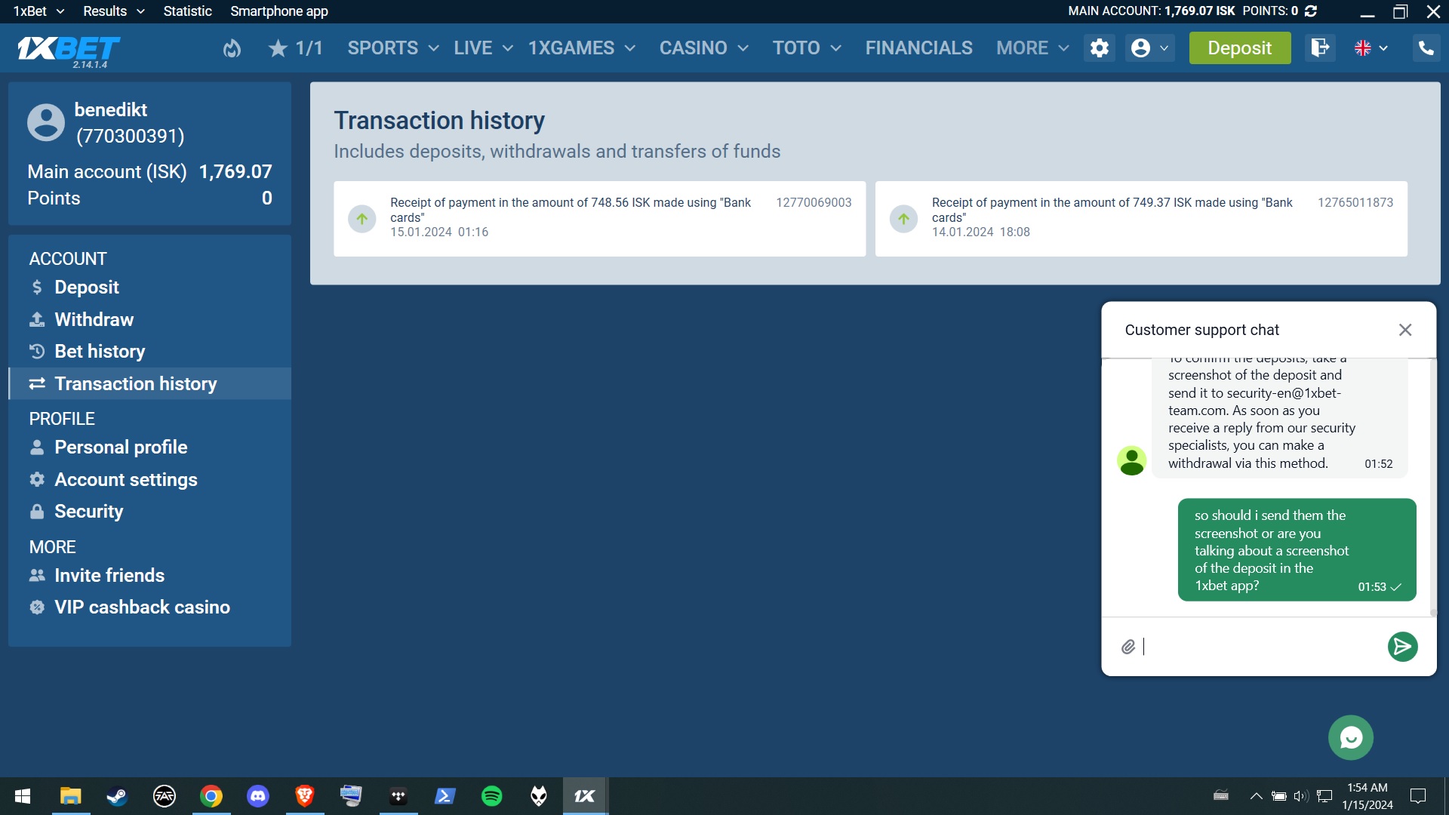Expand the MORE menu in navigation
This screenshot has width=1449, height=815.
(1032, 48)
